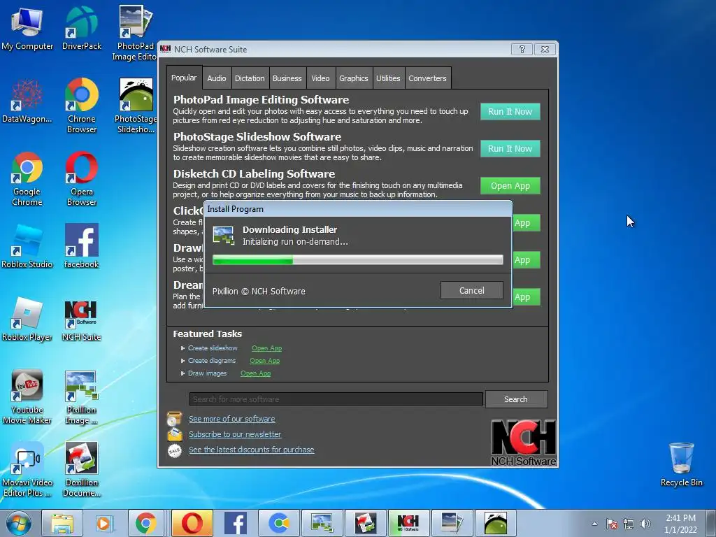
Task: Cancel the installer download
Action: [x=472, y=290]
